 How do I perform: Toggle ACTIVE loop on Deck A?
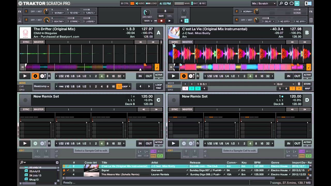click(x=159, y=75)
